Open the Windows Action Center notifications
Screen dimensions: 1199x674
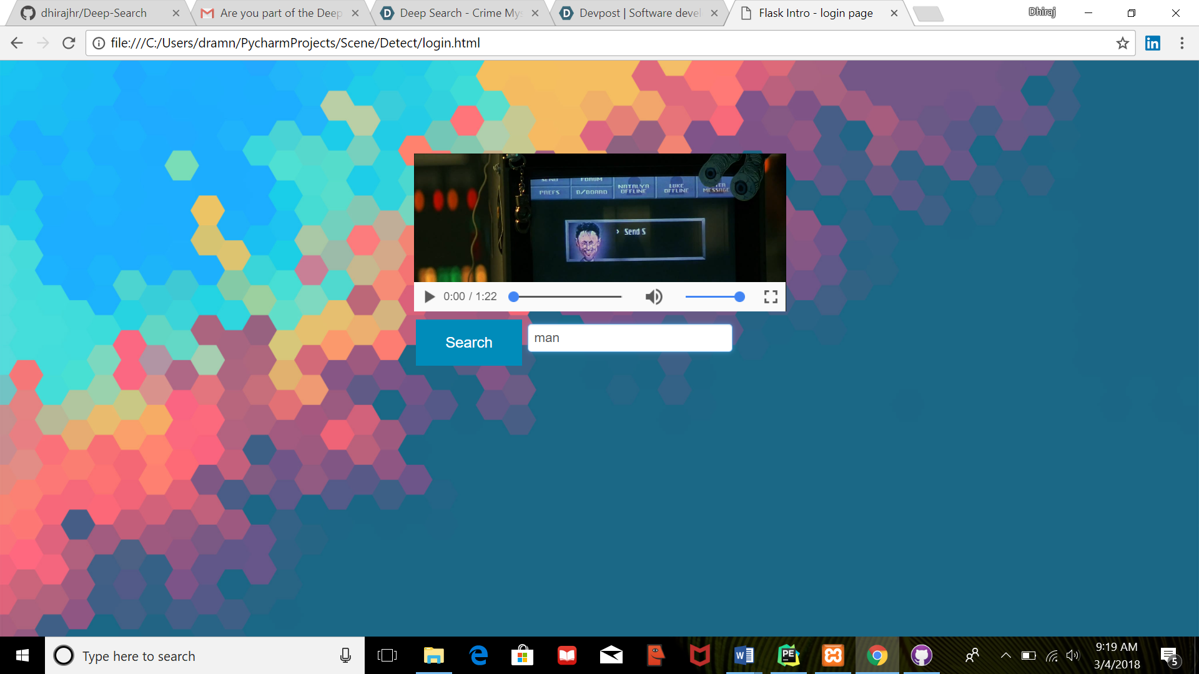click(x=1169, y=655)
